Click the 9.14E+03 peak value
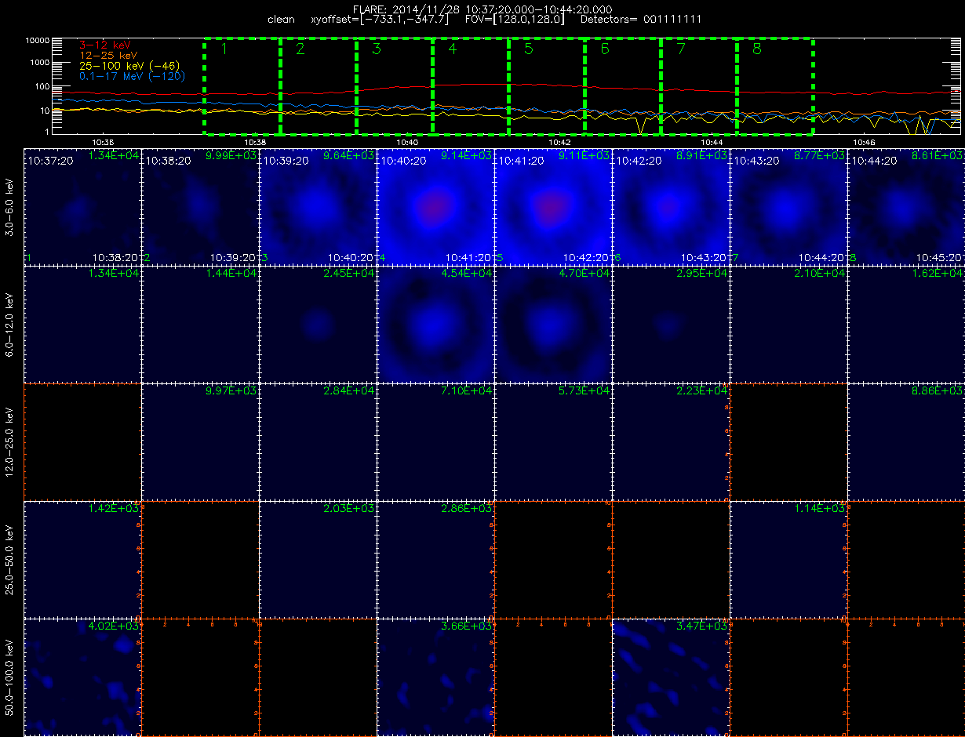Screen dimensions: 965x737 (467, 156)
